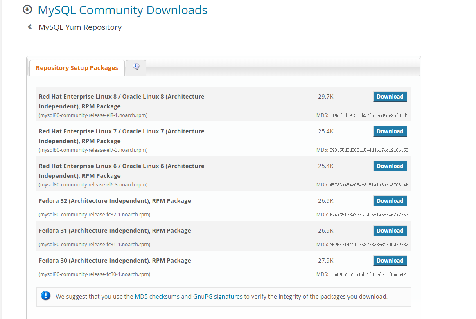Click the el8-1.noarch.rpm filename text
Viewport: 476px width, 319px height.
(93, 115)
